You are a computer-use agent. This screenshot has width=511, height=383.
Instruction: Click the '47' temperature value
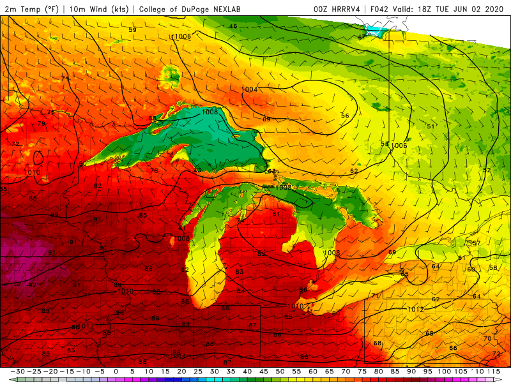pos(362,37)
